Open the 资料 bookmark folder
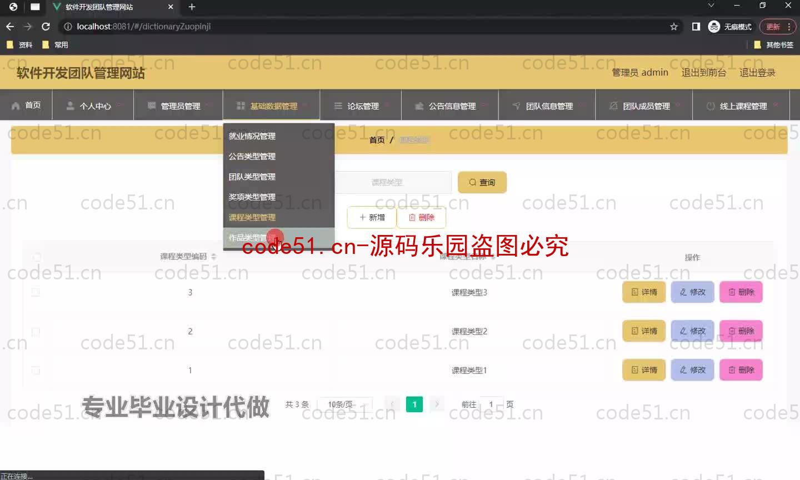This screenshot has width=800, height=480. coord(20,45)
